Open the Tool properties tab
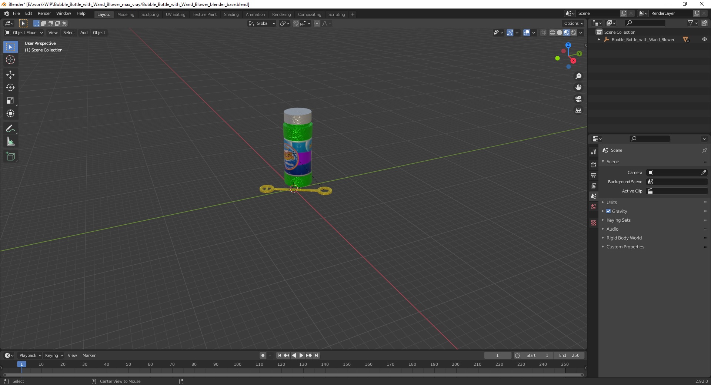The width and height of the screenshot is (711, 385). point(594,152)
